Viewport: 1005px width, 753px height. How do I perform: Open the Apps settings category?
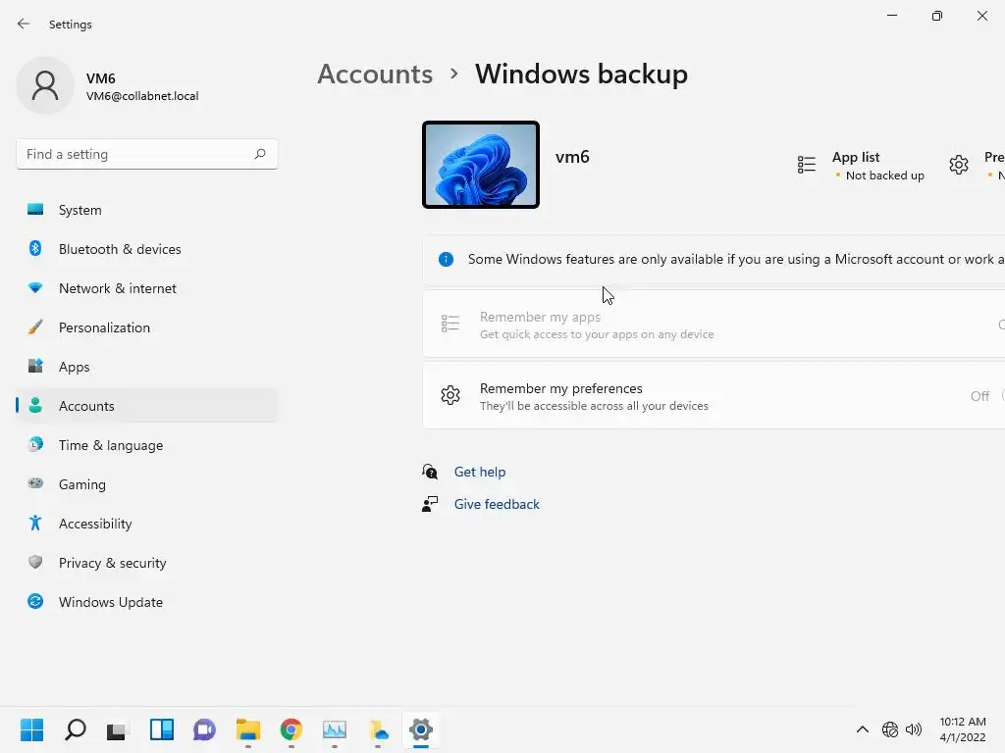147,367
